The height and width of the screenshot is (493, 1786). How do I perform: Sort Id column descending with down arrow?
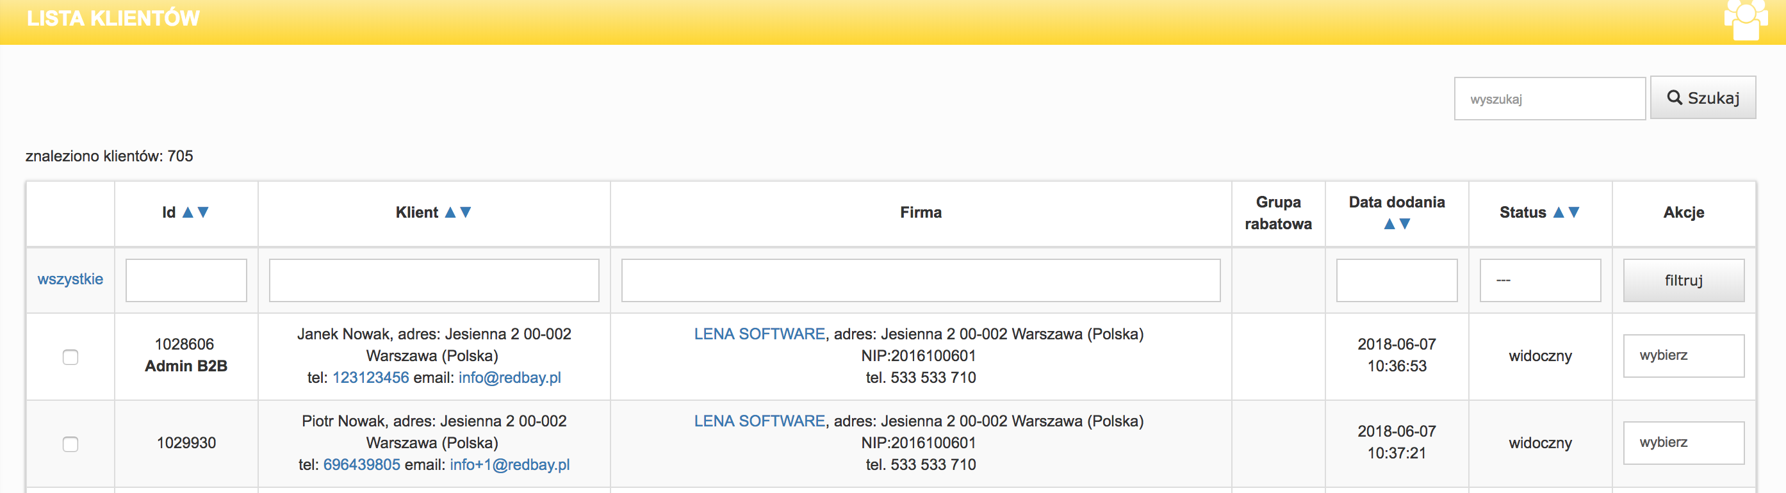pyautogui.click(x=203, y=212)
